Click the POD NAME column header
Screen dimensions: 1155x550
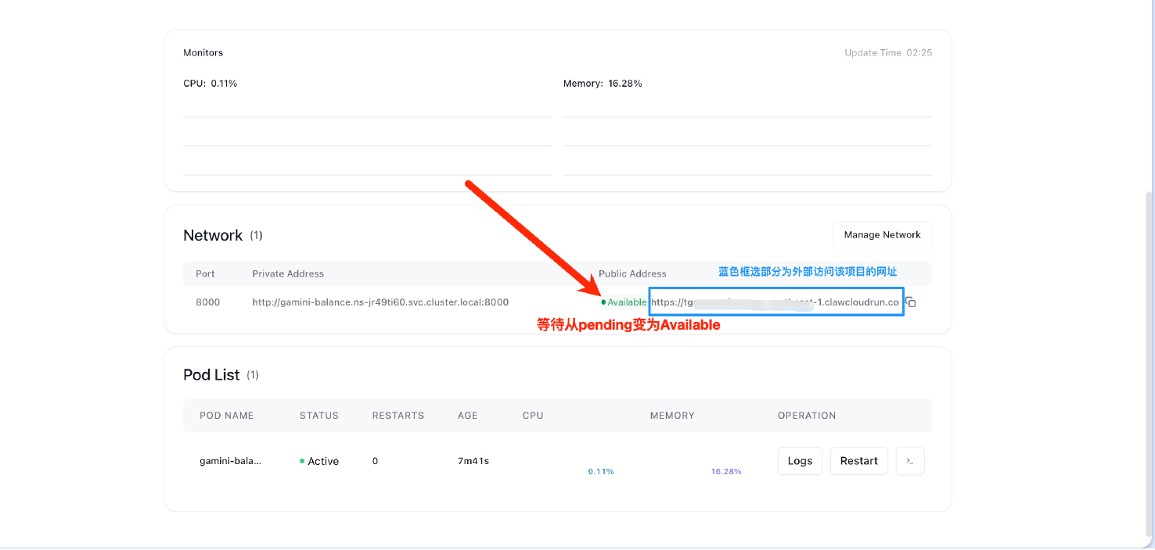click(x=226, y=416)
